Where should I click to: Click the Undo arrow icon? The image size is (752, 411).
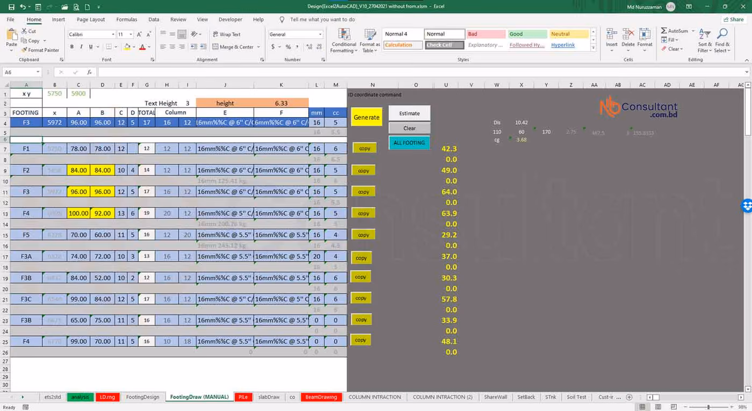tap(22, 7)
